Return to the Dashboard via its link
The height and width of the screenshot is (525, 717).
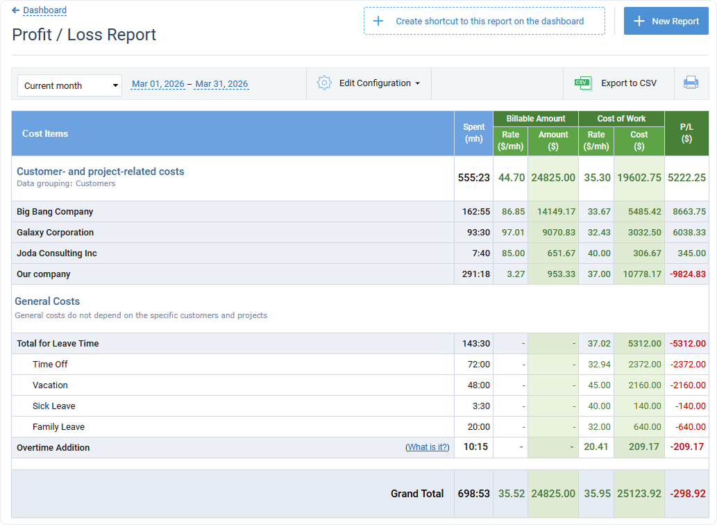[x=43, y=10]
